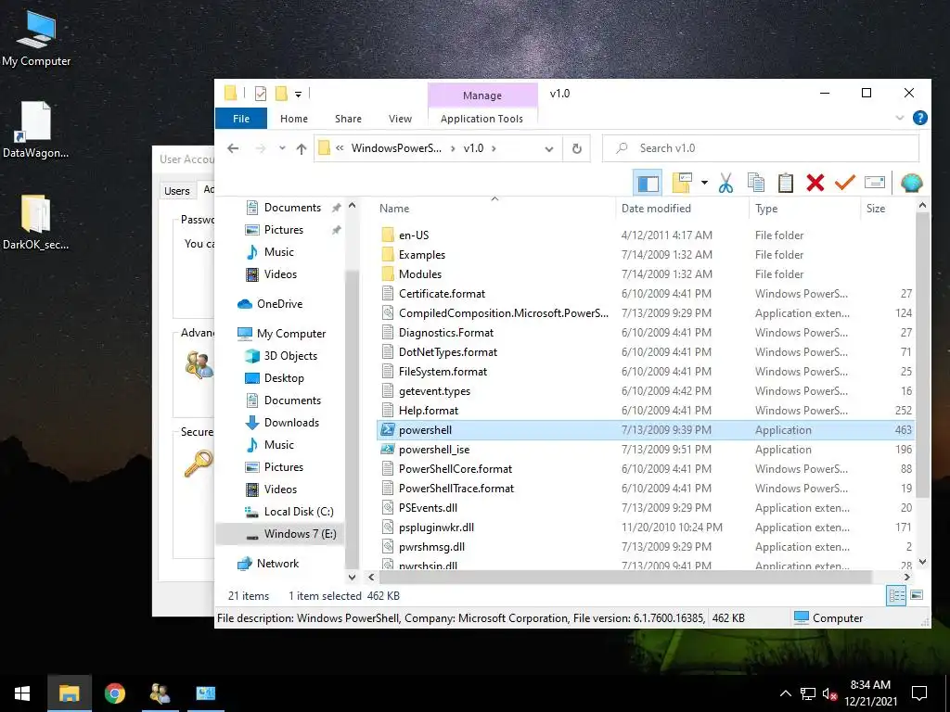Paste using the clipboard icon
Image resolution: width=950 pixels, height=712 pixels.
[x=785, y=183]
